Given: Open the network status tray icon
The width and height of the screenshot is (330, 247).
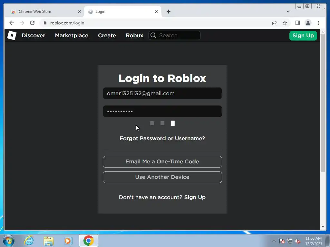Looking at the screenshot, I should [x=290, y=241].
